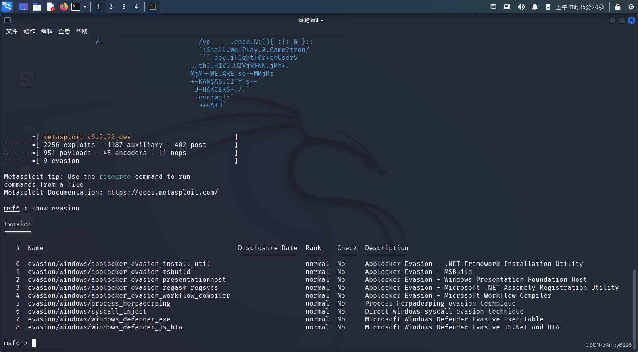This screenshot has width=638, height=352.
Task: Switch to workspace 3
Action: (x=124, y=7)
